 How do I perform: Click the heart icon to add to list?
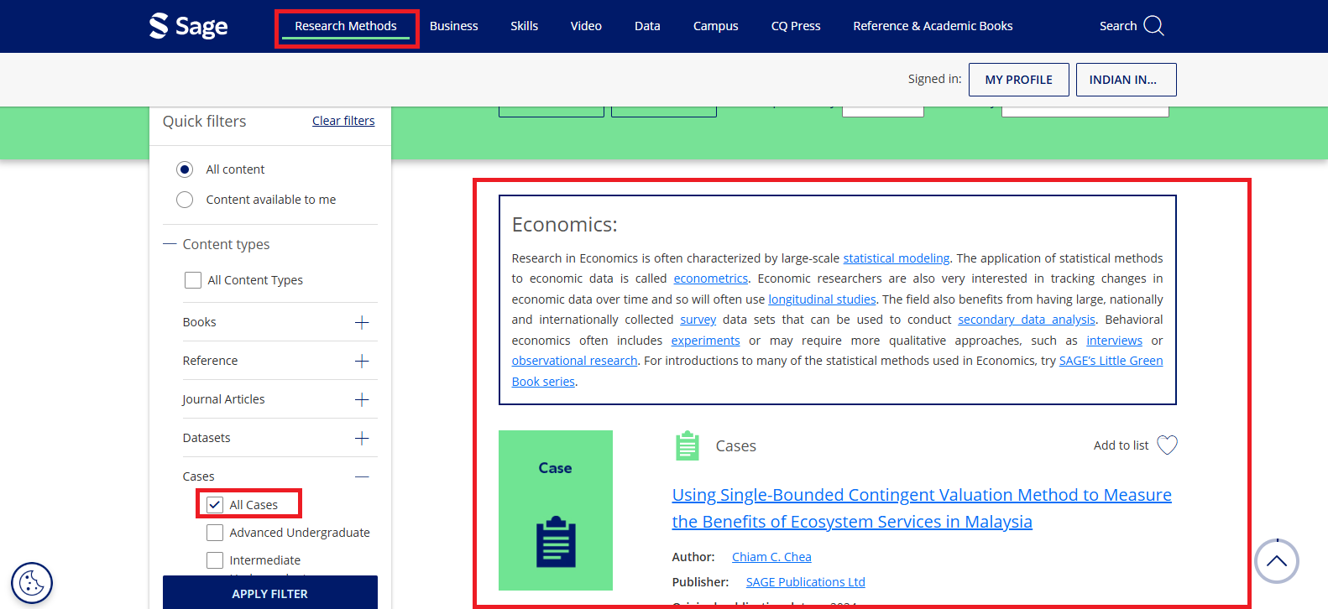point(1167,445)
